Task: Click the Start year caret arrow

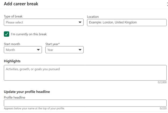Action: coord(80,50)
